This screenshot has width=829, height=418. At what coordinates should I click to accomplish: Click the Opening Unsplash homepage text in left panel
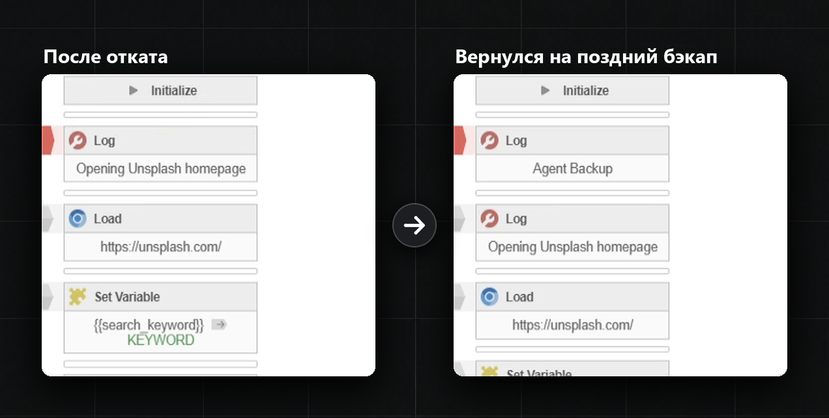(x=161, y=169)
